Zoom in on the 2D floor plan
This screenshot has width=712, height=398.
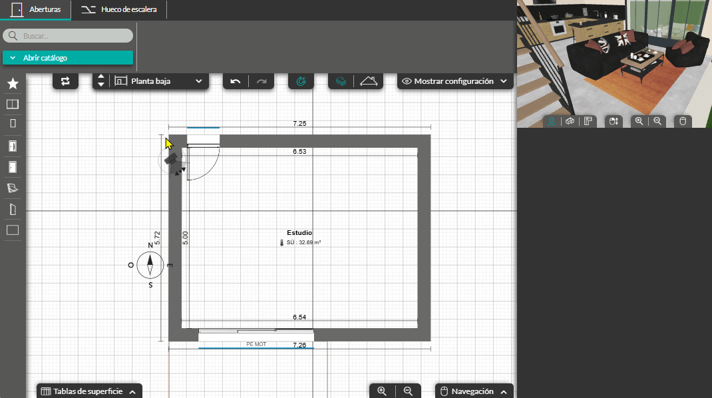382,391
